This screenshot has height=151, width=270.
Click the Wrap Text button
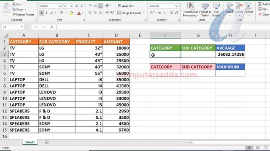click(x=126, y=6)
